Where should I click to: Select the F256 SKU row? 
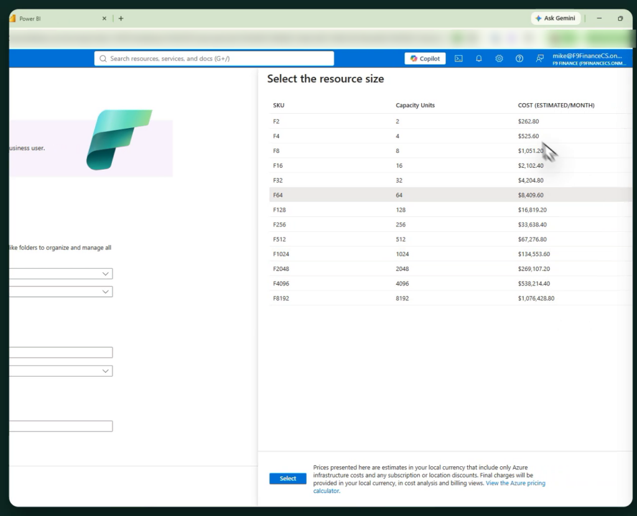pyautogui.click(x=450, y=224)
